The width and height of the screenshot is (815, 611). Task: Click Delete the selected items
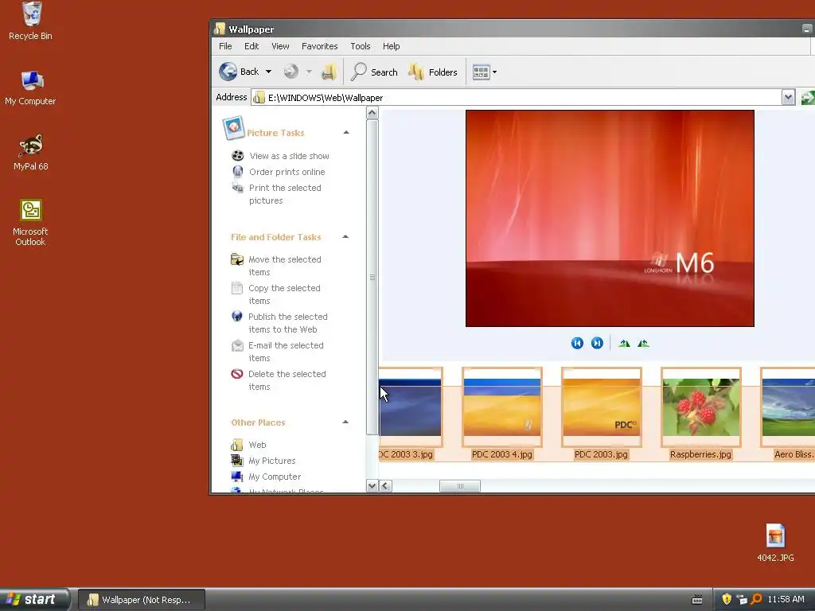click(x=287, y=379)
